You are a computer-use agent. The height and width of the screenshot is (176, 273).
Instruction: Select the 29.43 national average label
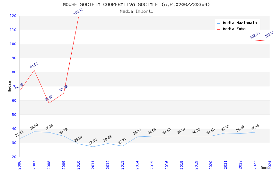click(108, 139)
